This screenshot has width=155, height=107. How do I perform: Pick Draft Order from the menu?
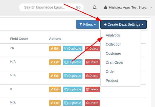point(115,62)
